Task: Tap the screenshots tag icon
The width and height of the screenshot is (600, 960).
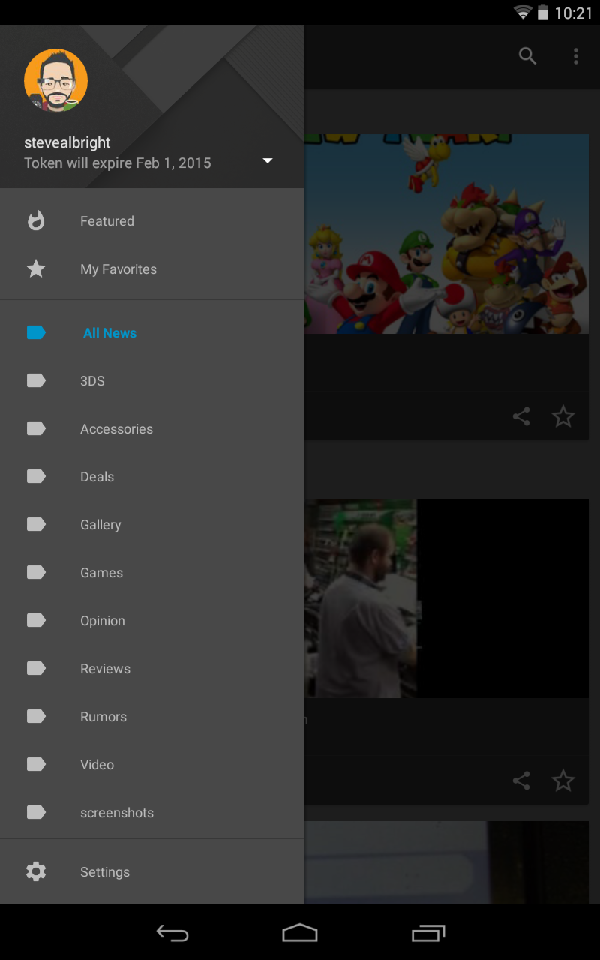Action: pyautogui.click(x=36, y=812)
